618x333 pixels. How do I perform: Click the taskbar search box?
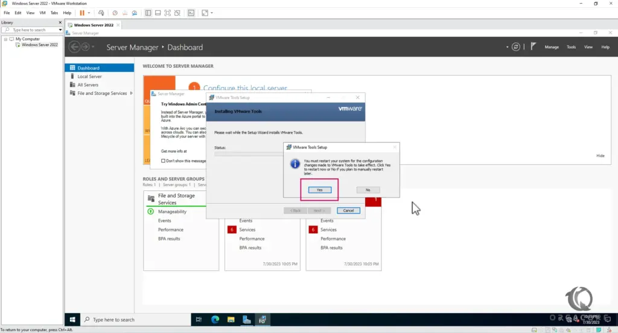136,320
